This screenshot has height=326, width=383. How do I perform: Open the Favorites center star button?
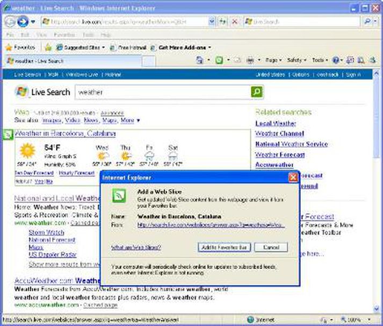click(20, 47)
